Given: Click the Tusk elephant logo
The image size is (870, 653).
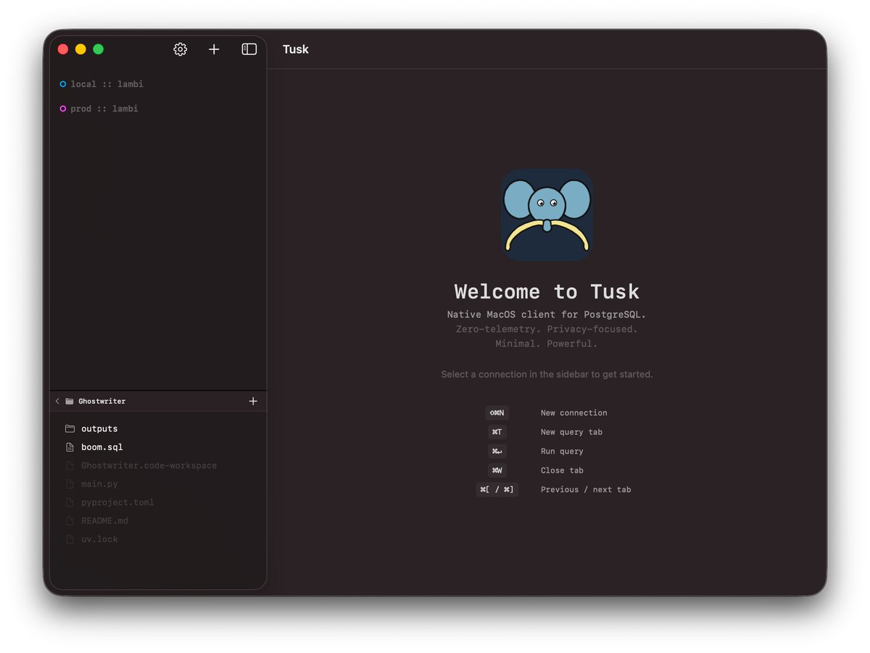Looking at the screenshot, I should click(547, 215).
